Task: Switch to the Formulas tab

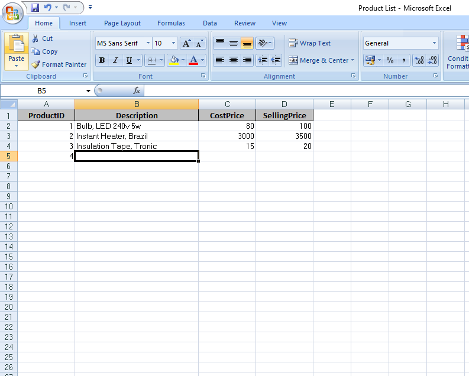Action: 171,23
